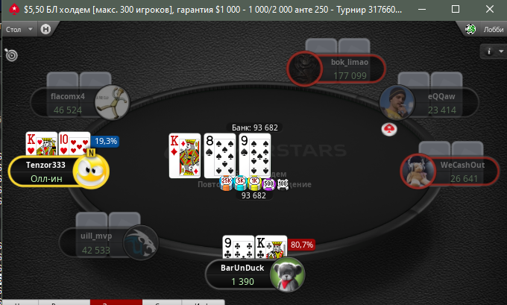Open the Лобби lobby button
This screenshot has width=507, height=305.
[494, 29]
